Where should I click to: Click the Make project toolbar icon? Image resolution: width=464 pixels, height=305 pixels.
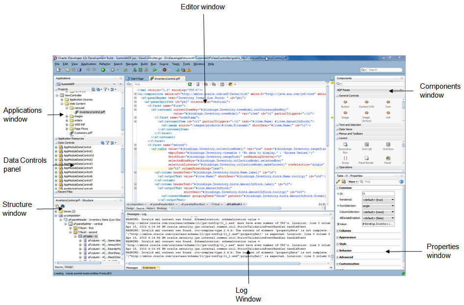[x=135, y=70]
